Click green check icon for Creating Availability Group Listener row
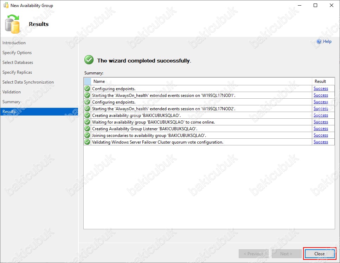This screenshot has height=263, width=340. pyautogui.click(x=87, y=129)
